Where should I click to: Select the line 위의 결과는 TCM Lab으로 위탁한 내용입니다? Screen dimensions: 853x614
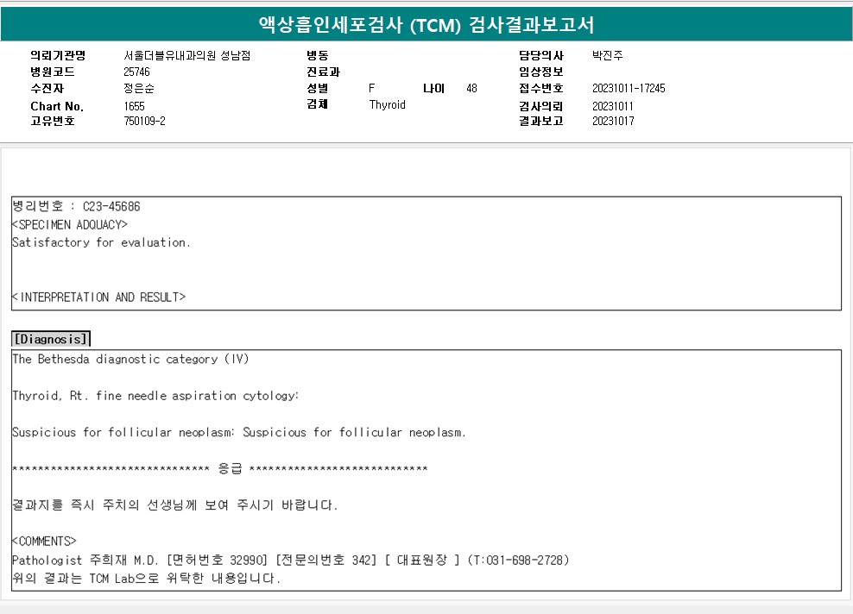click(146, 578)
